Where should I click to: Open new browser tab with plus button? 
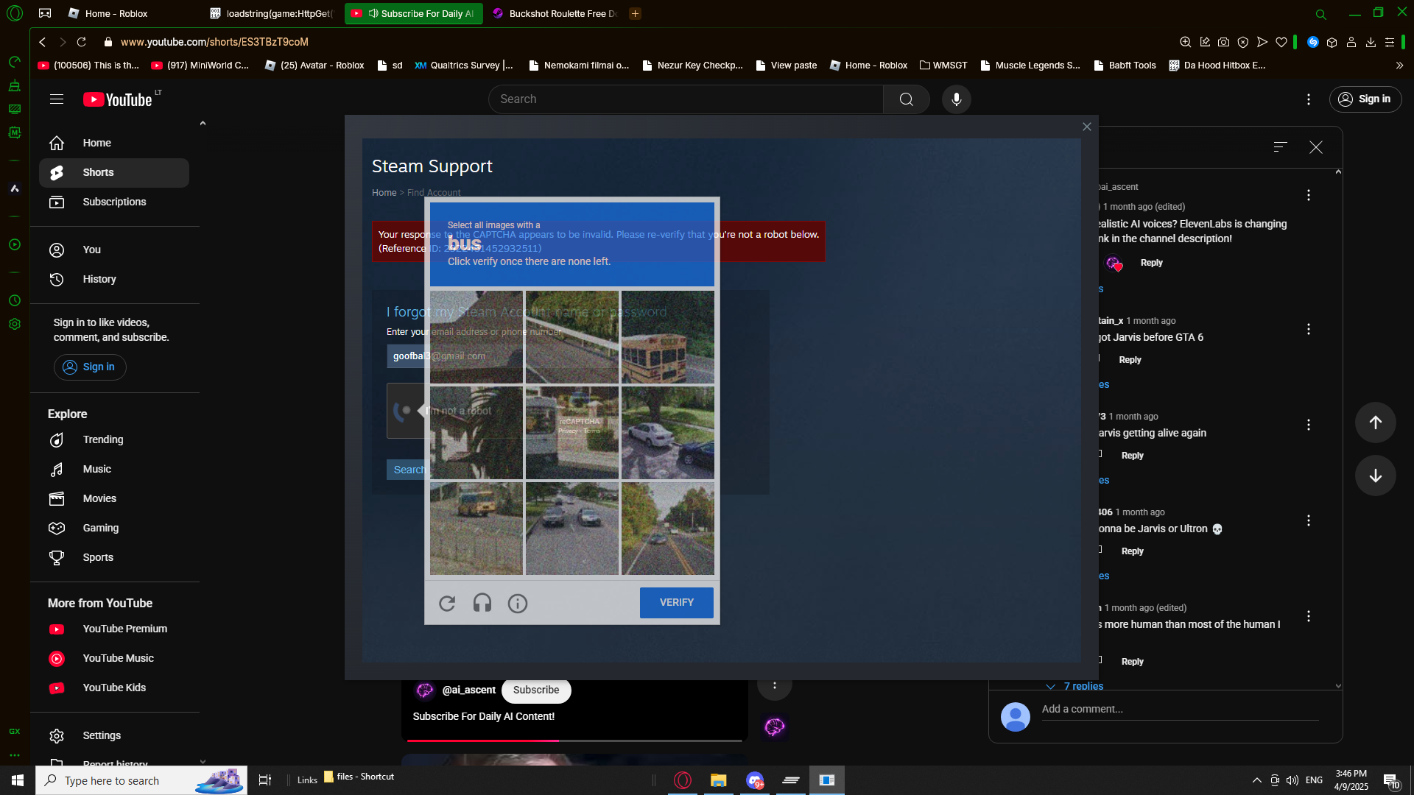point(635,13)
